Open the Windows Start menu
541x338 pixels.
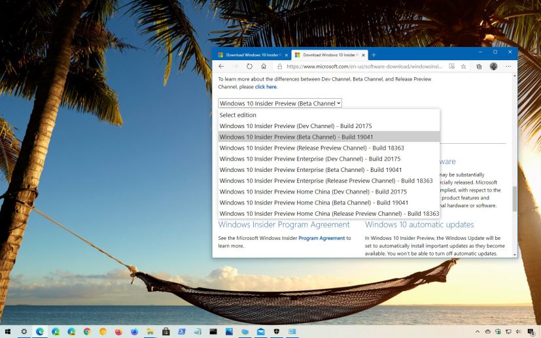coord(7,332)
